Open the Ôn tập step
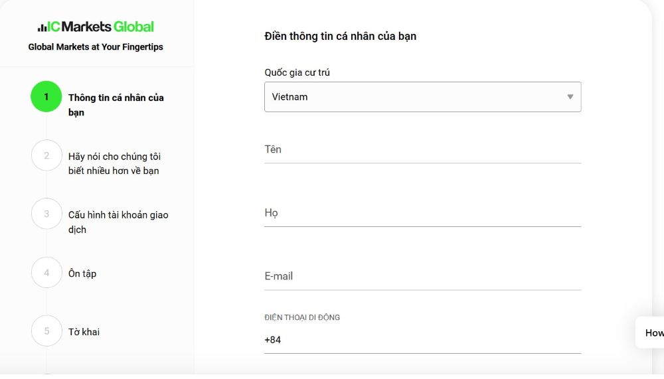Viewport: 664px width, 379px height. click(x=82, y=273)
